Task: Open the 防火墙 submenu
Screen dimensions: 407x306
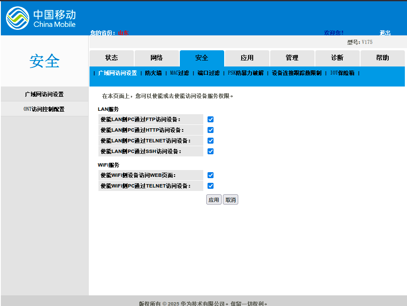Action: 153,73
